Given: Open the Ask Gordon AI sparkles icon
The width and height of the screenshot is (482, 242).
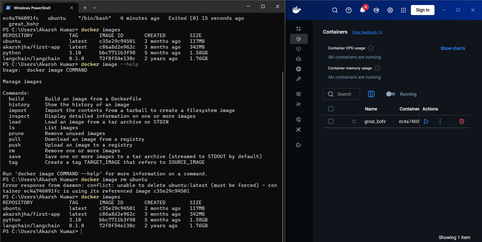Looking at the screenshot, I should [299, 29].
